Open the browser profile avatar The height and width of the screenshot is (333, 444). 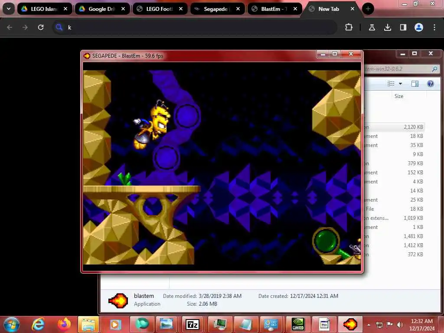pos(419,27)
